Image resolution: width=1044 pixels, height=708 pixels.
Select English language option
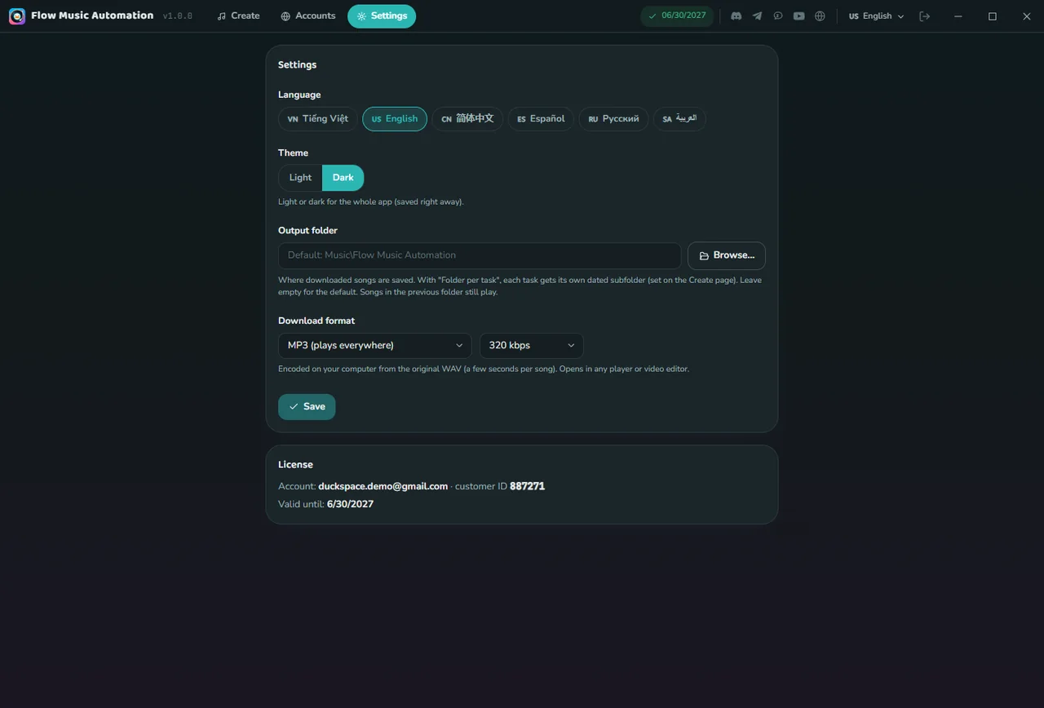click(395, 119)
